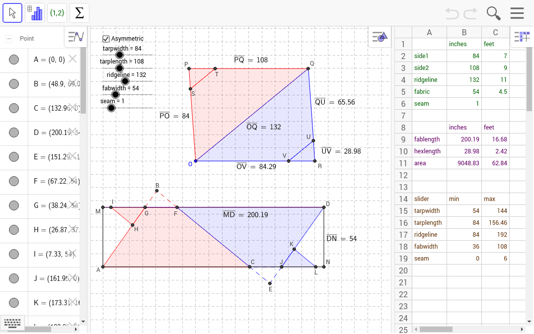Image resolution: width=534 pixels, height=334 pixels.
Task: Select point K in the lower figure
Action: pyautogui.click(x=294, y=249)
